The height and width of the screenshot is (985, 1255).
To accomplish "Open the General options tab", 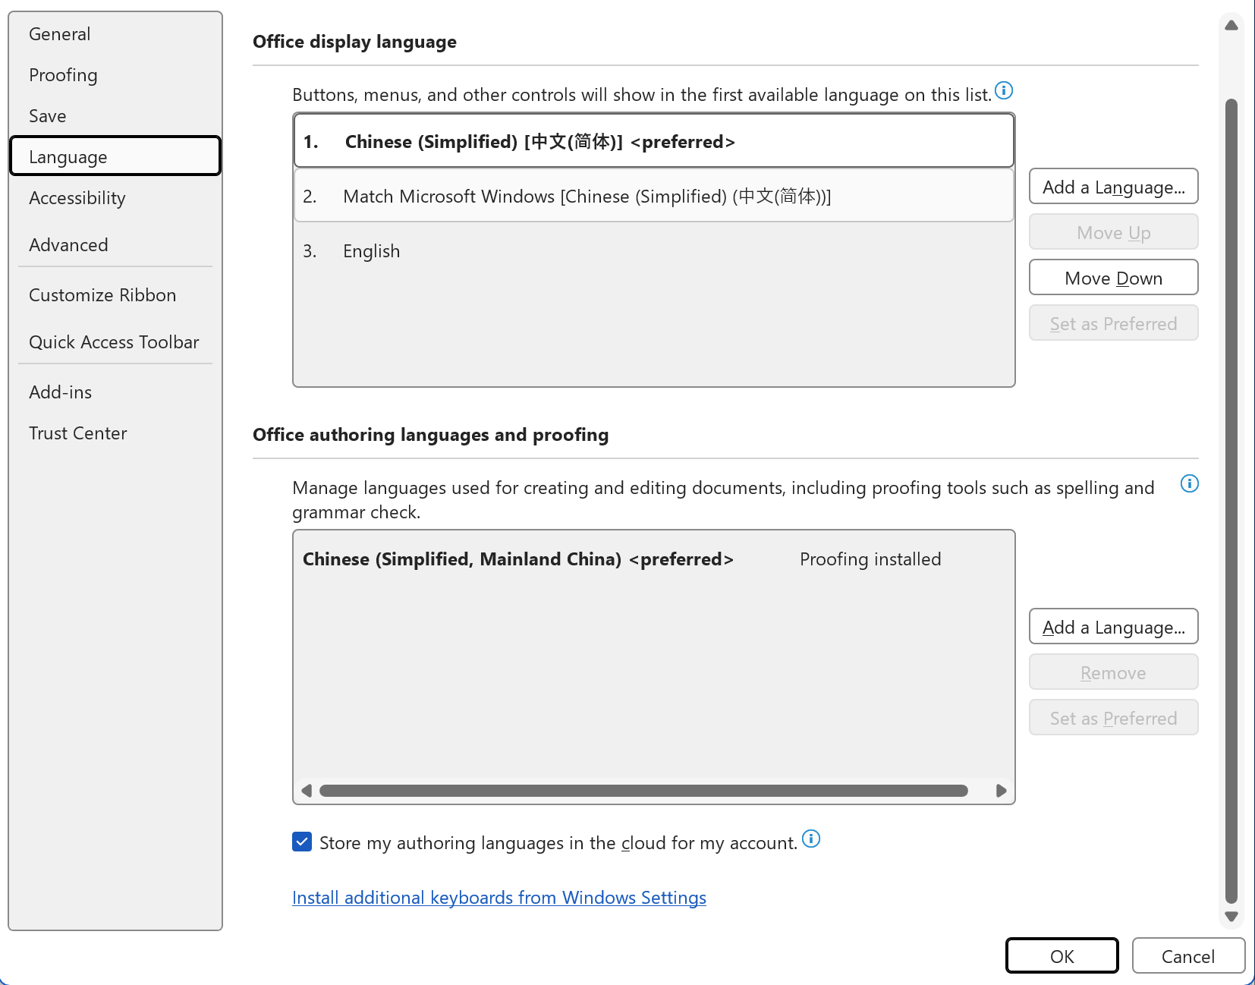I will coord(115,34).
